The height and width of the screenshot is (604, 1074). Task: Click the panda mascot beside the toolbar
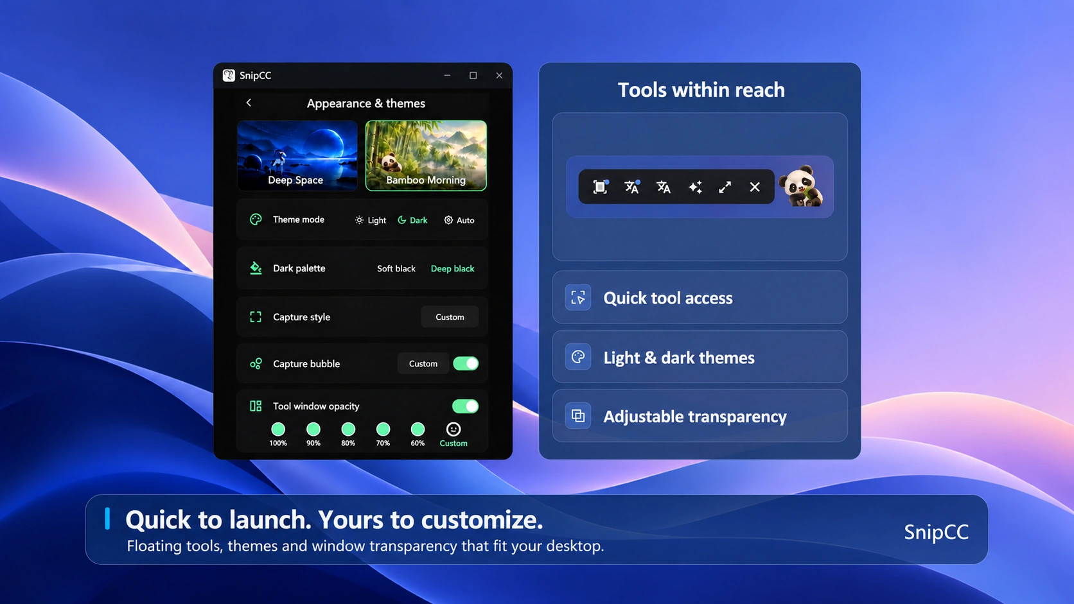[801, 186]
